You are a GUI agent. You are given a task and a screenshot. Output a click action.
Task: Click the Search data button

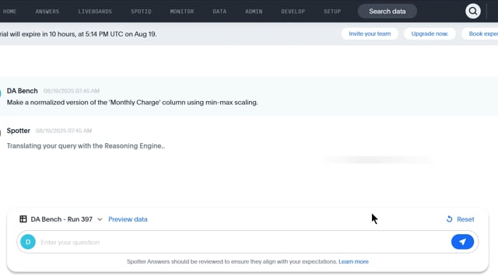click(x=388, y=12)
